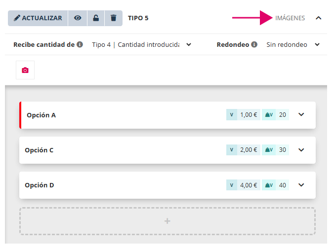Click the Tipo 5 title

pyautogui.click(x=138, y=18)
